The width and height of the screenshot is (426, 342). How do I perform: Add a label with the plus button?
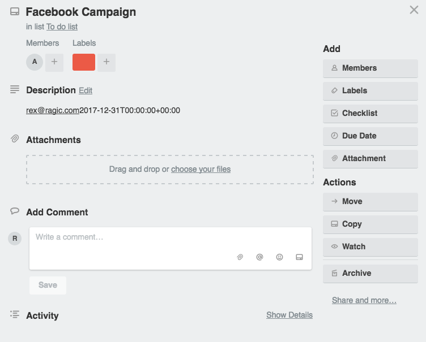tap(107, 62)
